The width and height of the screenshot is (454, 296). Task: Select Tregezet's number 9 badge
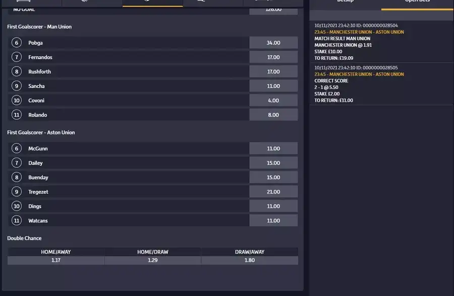coord(17,191)
